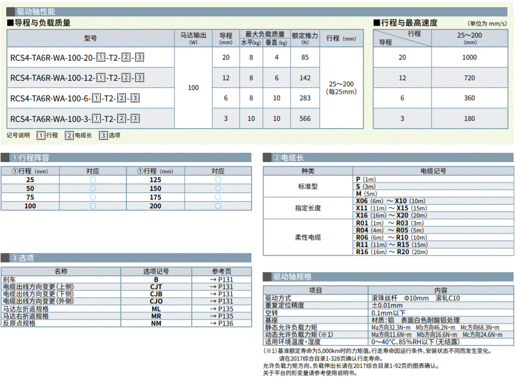Viewport: 516px width, 379px height.
Task: Click '③选项' in the 记号说明 legend
Action: point(110,135)
